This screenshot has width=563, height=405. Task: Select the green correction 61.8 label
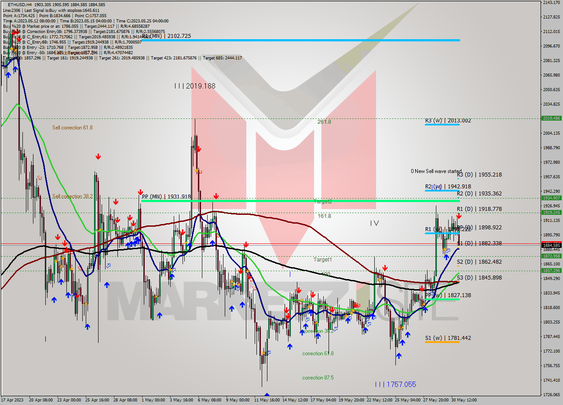point(318,353)
